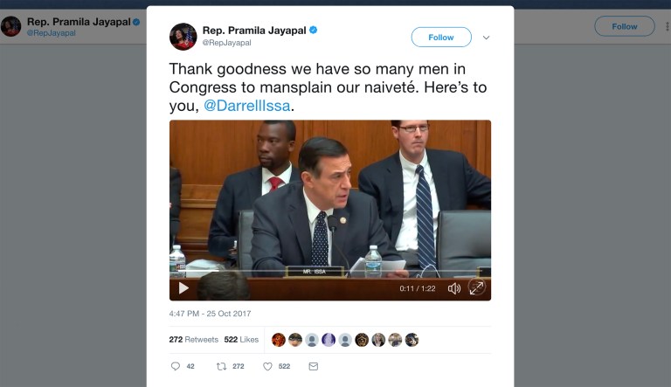The width and height of the screenshot is (671, 387).
Task: Open the first liker's avatar thumbnail
Action: tap(279, 340)
